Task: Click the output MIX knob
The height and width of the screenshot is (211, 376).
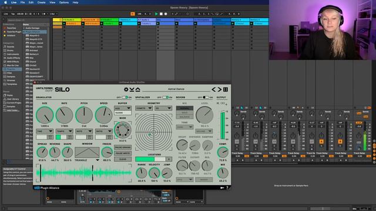Action: 223,173
